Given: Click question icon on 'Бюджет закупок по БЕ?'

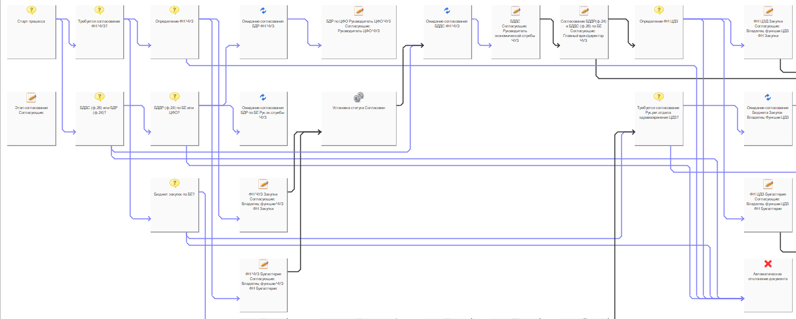Looking at the screenshot, I should [174, 184].
